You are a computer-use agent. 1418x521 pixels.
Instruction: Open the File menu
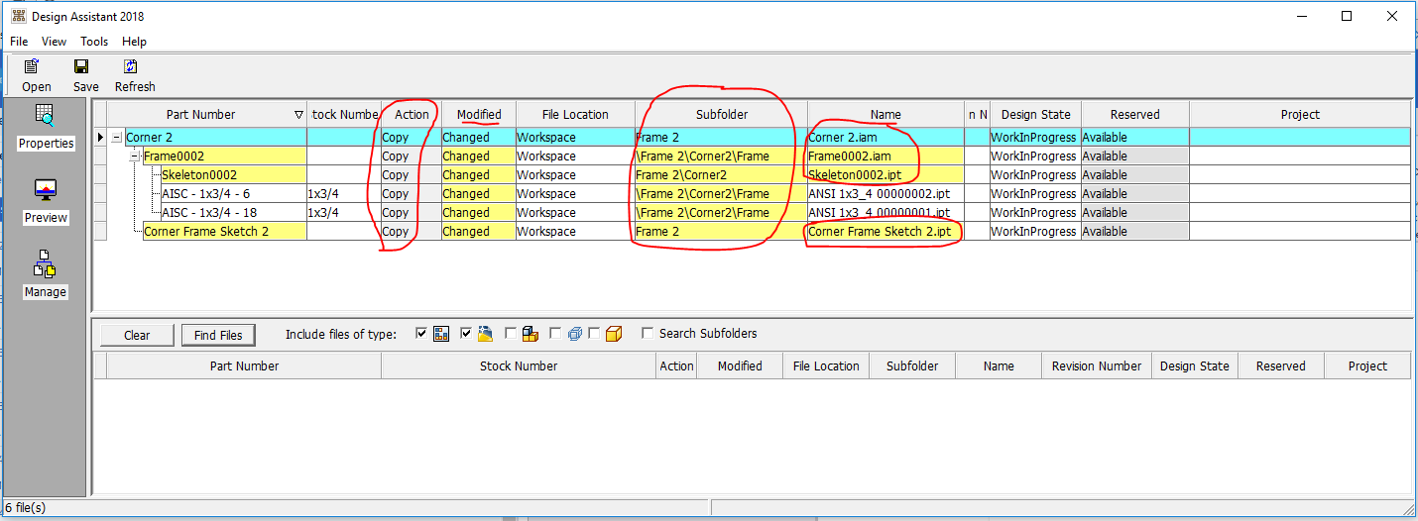pos(19,42)
